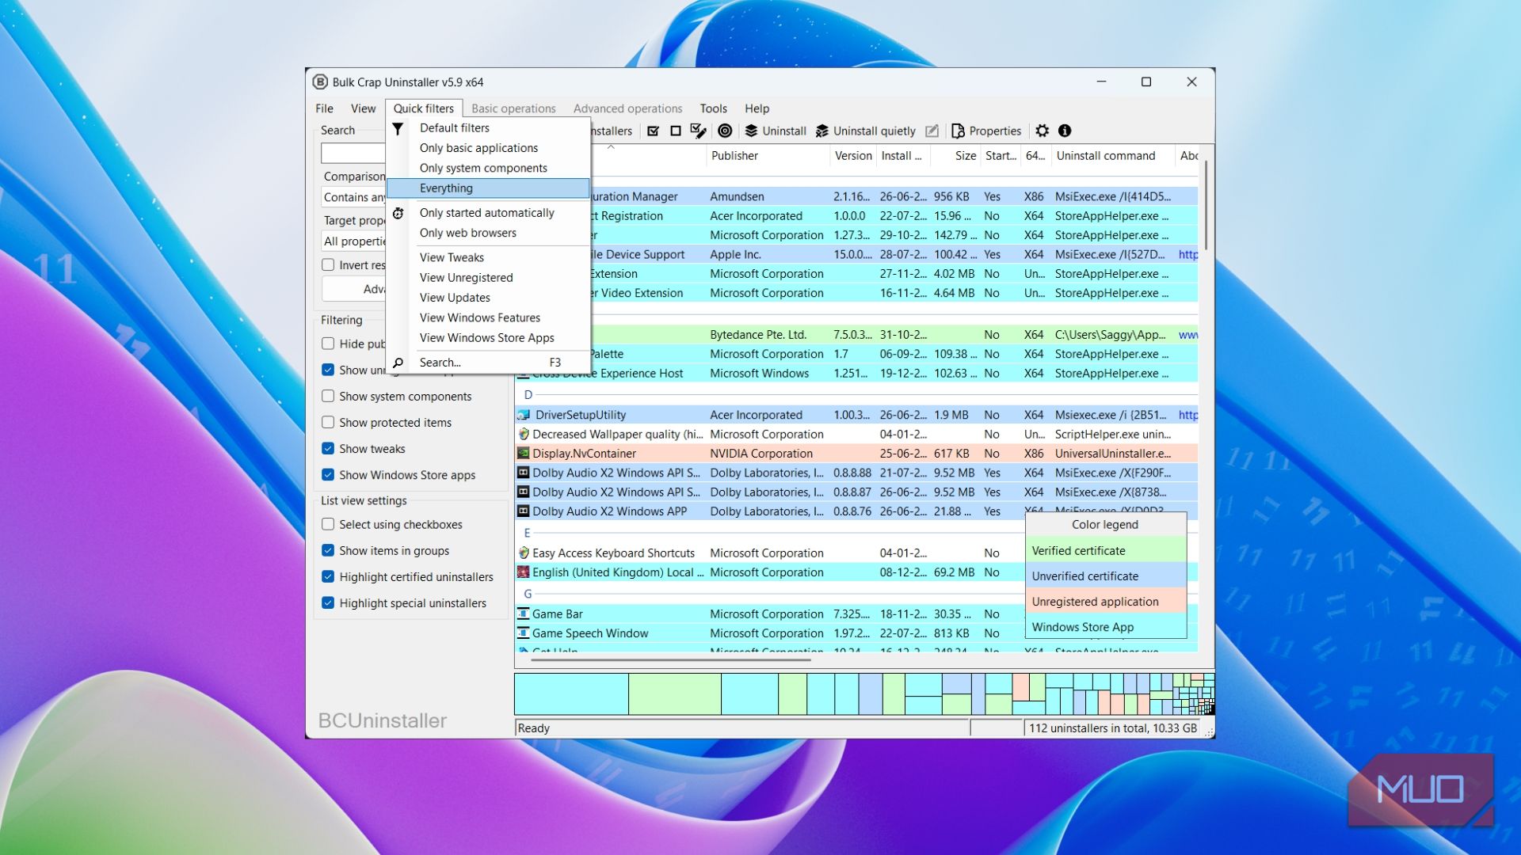Enable Select using checkboxes option
The height and width of the screenshot is (855, 1521).
click(x=328, y=525)
